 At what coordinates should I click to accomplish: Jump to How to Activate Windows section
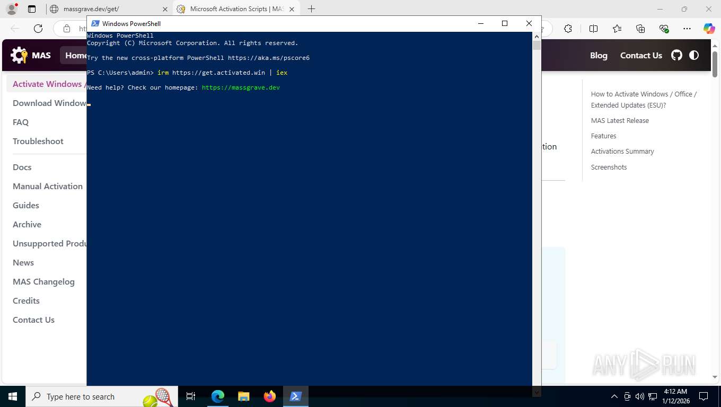click(x=644, y=100)
